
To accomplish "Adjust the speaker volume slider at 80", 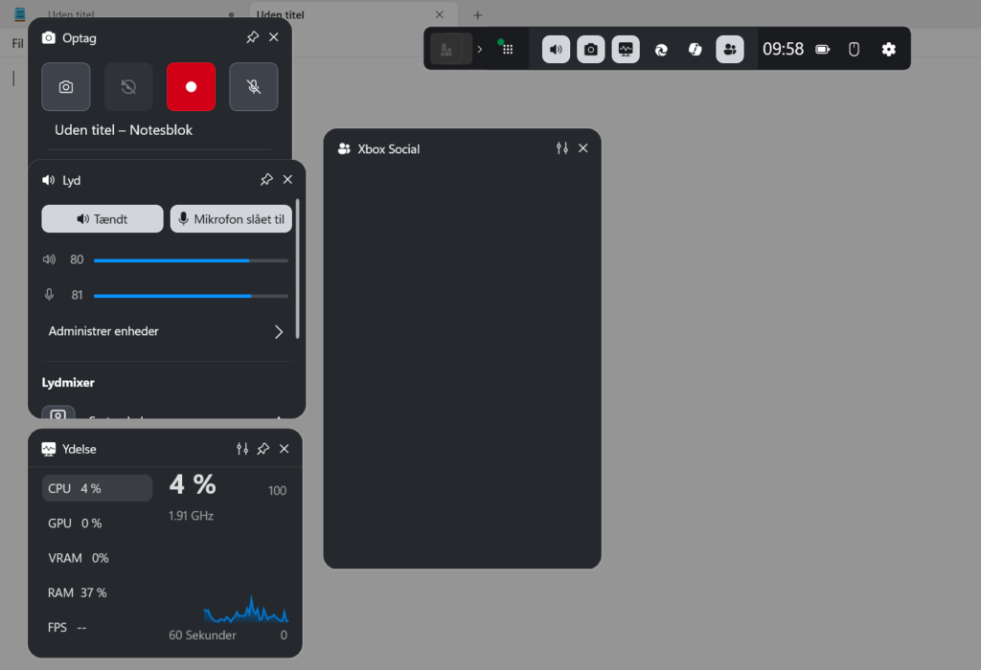I will point(191,260).
